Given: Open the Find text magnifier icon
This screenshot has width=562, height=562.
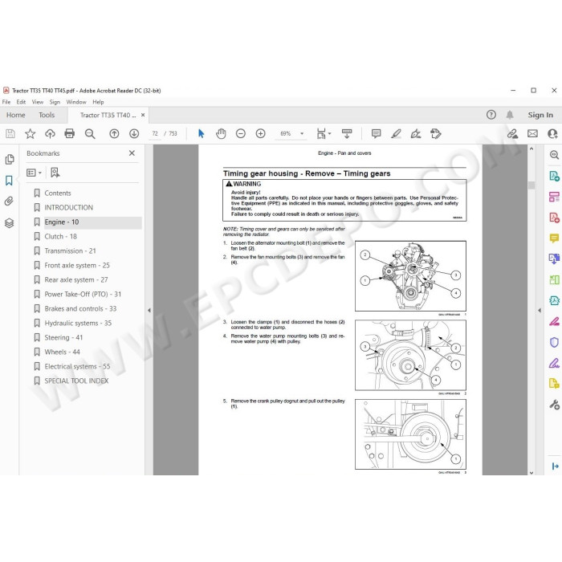Looking at the screenshot, I should pyautogui.click(x=90, y=134).
